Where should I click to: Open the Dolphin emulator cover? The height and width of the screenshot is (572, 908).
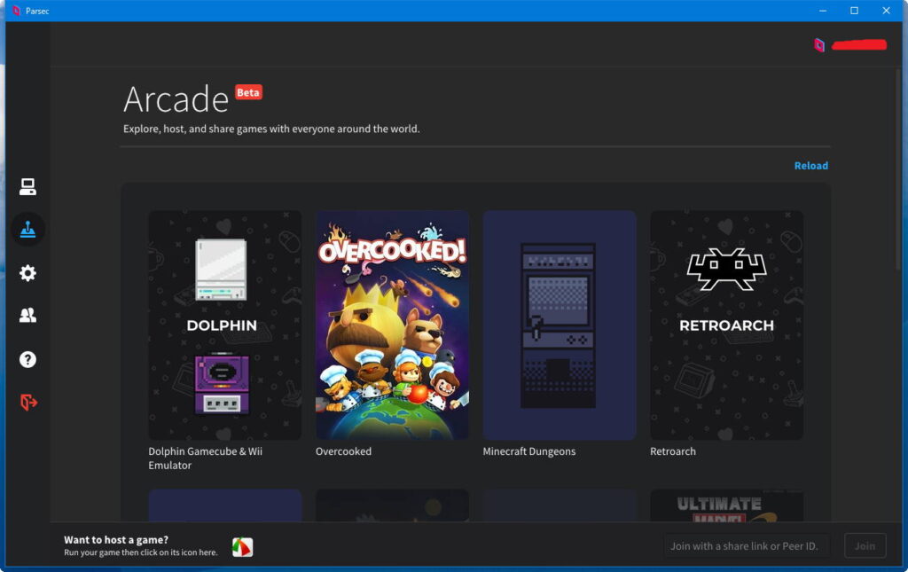pos(224,325)
